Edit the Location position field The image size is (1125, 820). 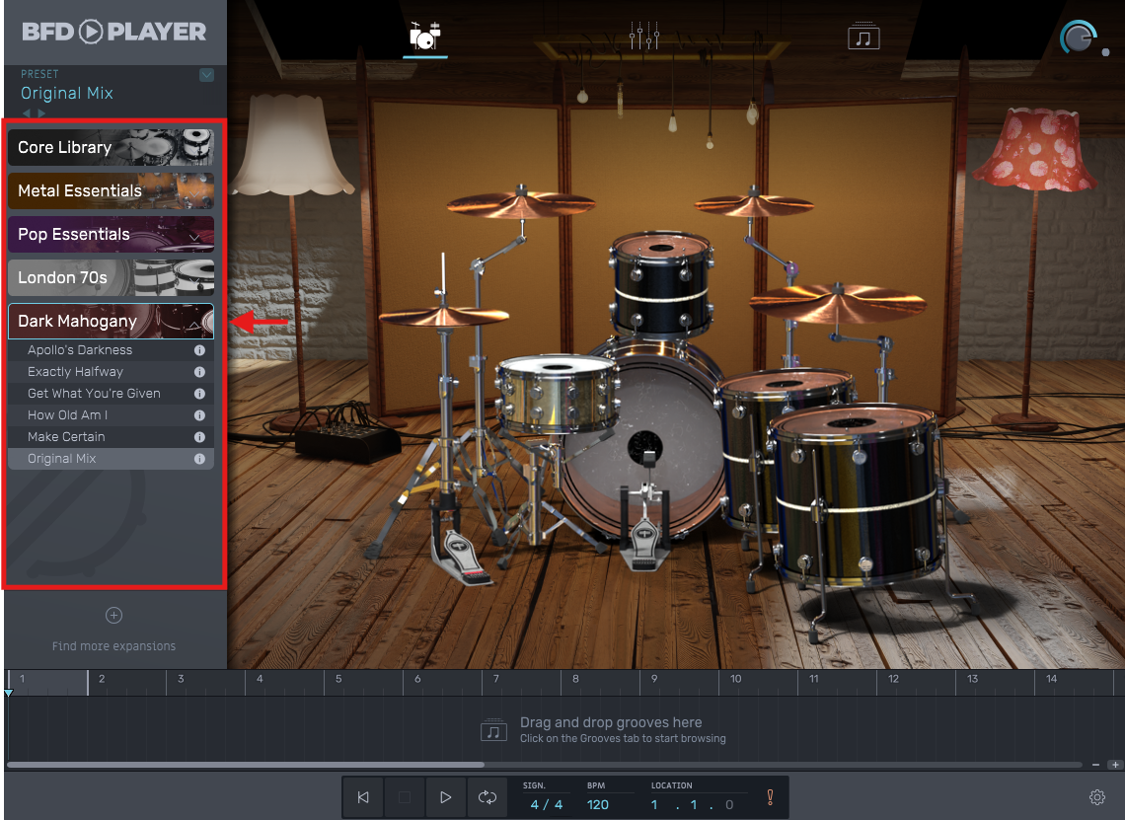point(692,805)
